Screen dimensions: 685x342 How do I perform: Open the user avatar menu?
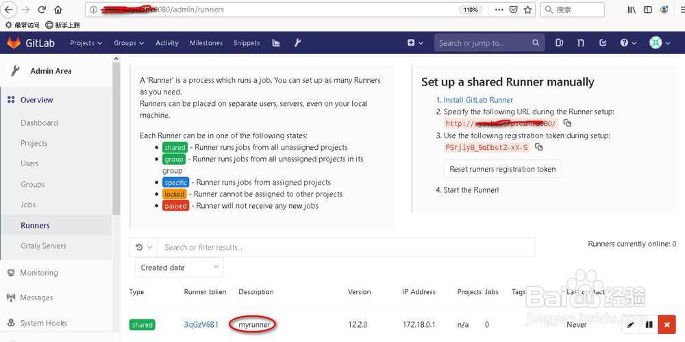click(x=660, y=42)
